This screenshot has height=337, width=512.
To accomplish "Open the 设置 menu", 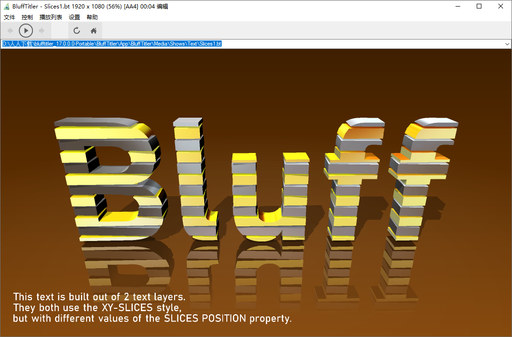I will pos(74,17).
